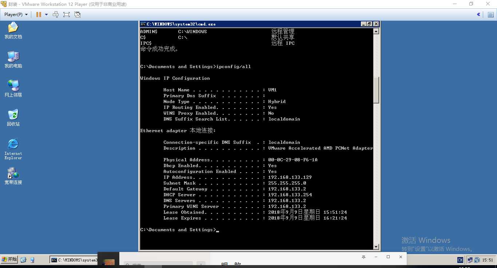Click the Host Name value VM1

(x=273, y=90)
